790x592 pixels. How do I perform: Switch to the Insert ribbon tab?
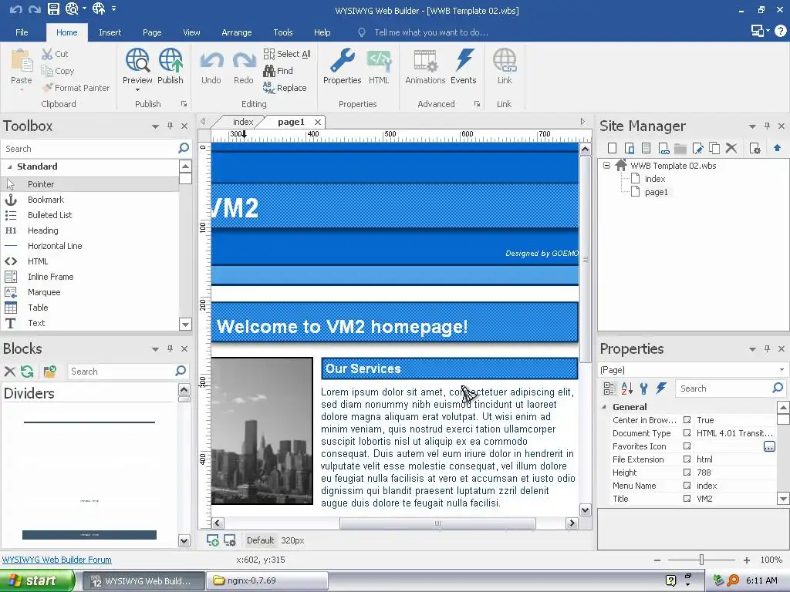110,32
